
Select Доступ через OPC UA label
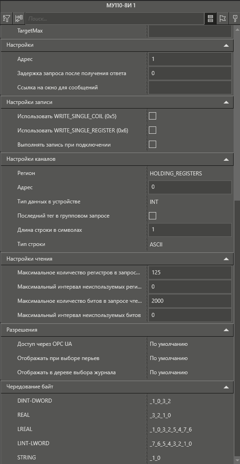pyautogui.click(x=45, y=344)
